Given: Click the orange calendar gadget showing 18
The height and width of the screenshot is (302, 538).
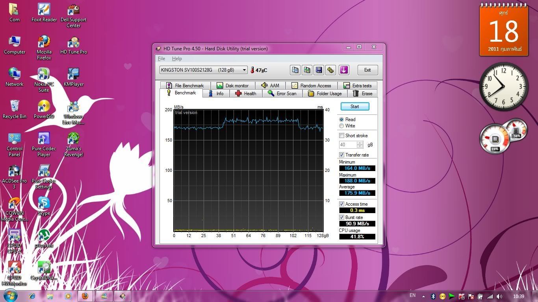Looking at the screenshot, I should (504, 29).
